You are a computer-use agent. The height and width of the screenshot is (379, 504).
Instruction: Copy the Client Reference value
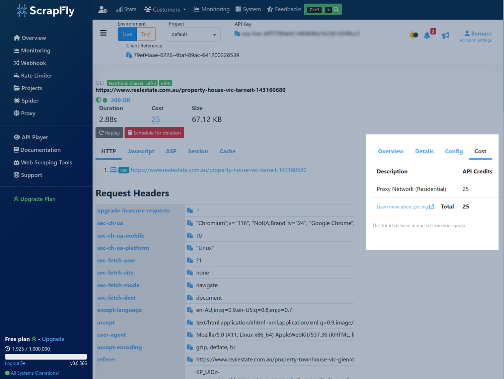click(x=129, y=55)
